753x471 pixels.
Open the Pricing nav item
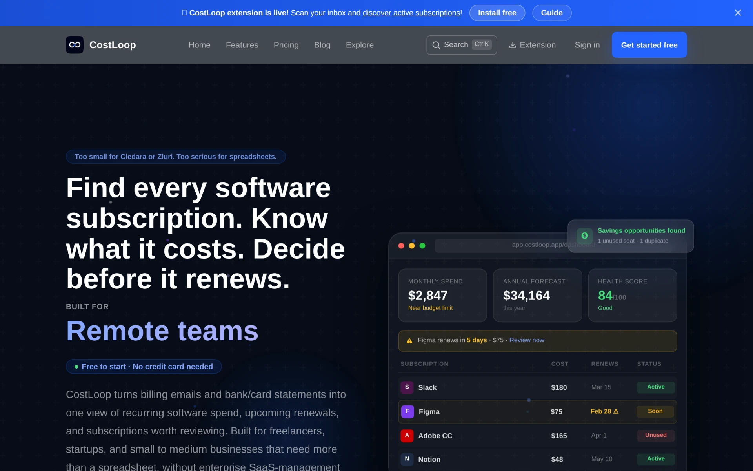coord(286,45)
